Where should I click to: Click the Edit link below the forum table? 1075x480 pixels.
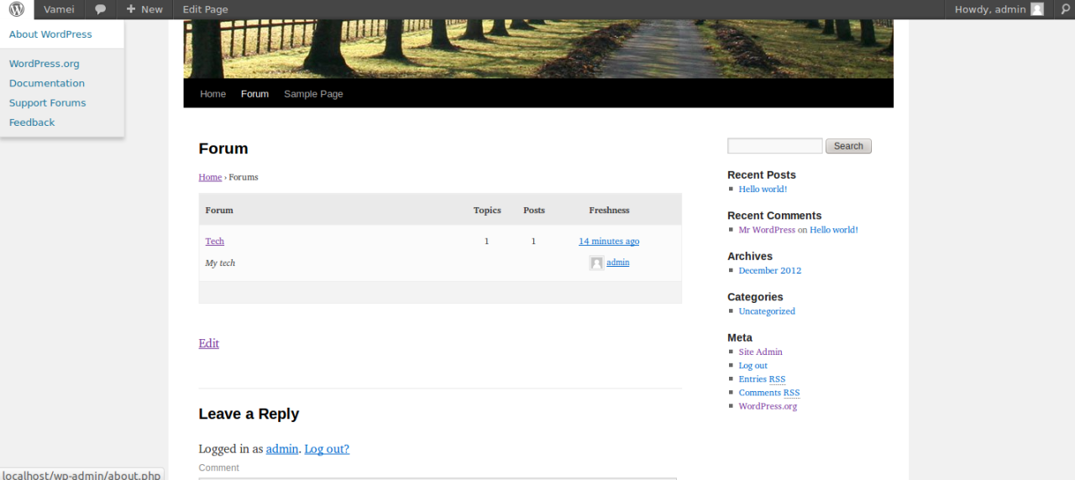[209, 343]
